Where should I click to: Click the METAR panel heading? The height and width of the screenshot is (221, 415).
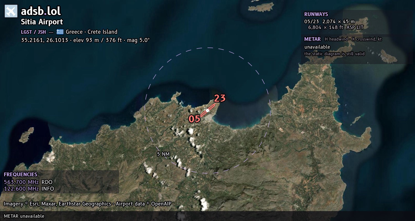click(312, 39)
